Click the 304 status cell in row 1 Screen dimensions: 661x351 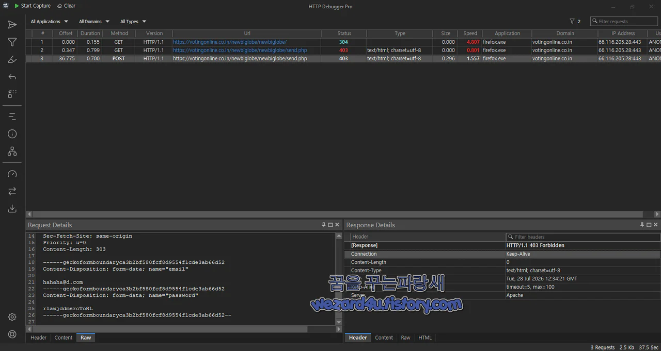[343, 42]
